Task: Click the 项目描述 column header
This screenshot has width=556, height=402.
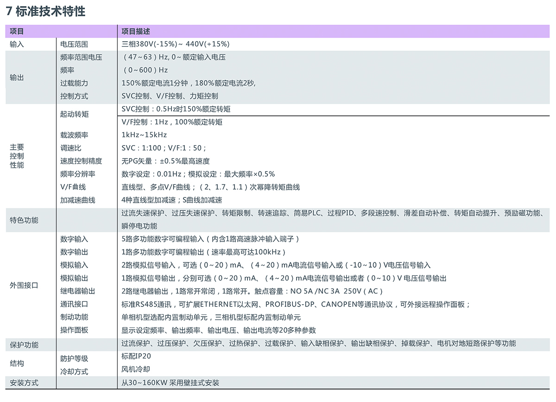Action: pyautogui.click(x=136, y=32)
